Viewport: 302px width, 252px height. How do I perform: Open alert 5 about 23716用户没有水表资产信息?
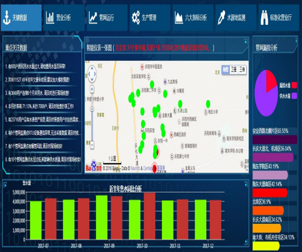point(43,120)
